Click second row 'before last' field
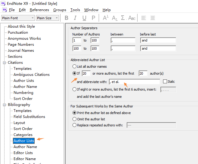The width and height of the screenshot is (198, 164). (158, 48)
